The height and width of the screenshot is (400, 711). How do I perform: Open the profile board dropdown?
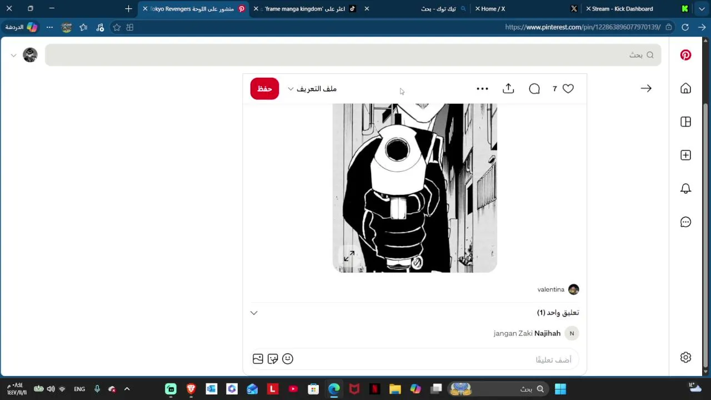pyautogui.click(x=312, y=89)
